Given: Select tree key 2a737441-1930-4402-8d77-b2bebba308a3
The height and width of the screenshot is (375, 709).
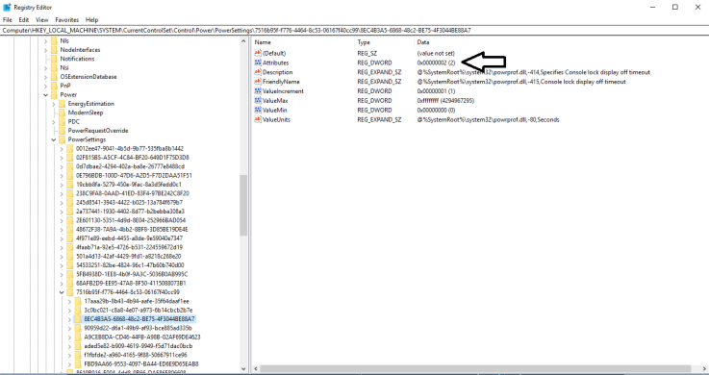Looking at the screenshot, I should click(x=130, y=212).
